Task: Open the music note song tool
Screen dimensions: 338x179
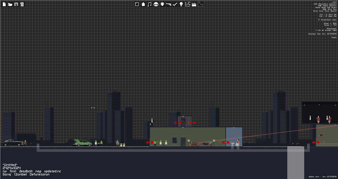Action: pyautogui.click(x=149, y=4)
